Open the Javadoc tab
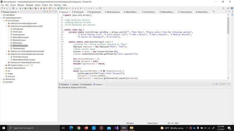This screenshot has height=131, width=234. pyautogui.click(x=75, y=84)
